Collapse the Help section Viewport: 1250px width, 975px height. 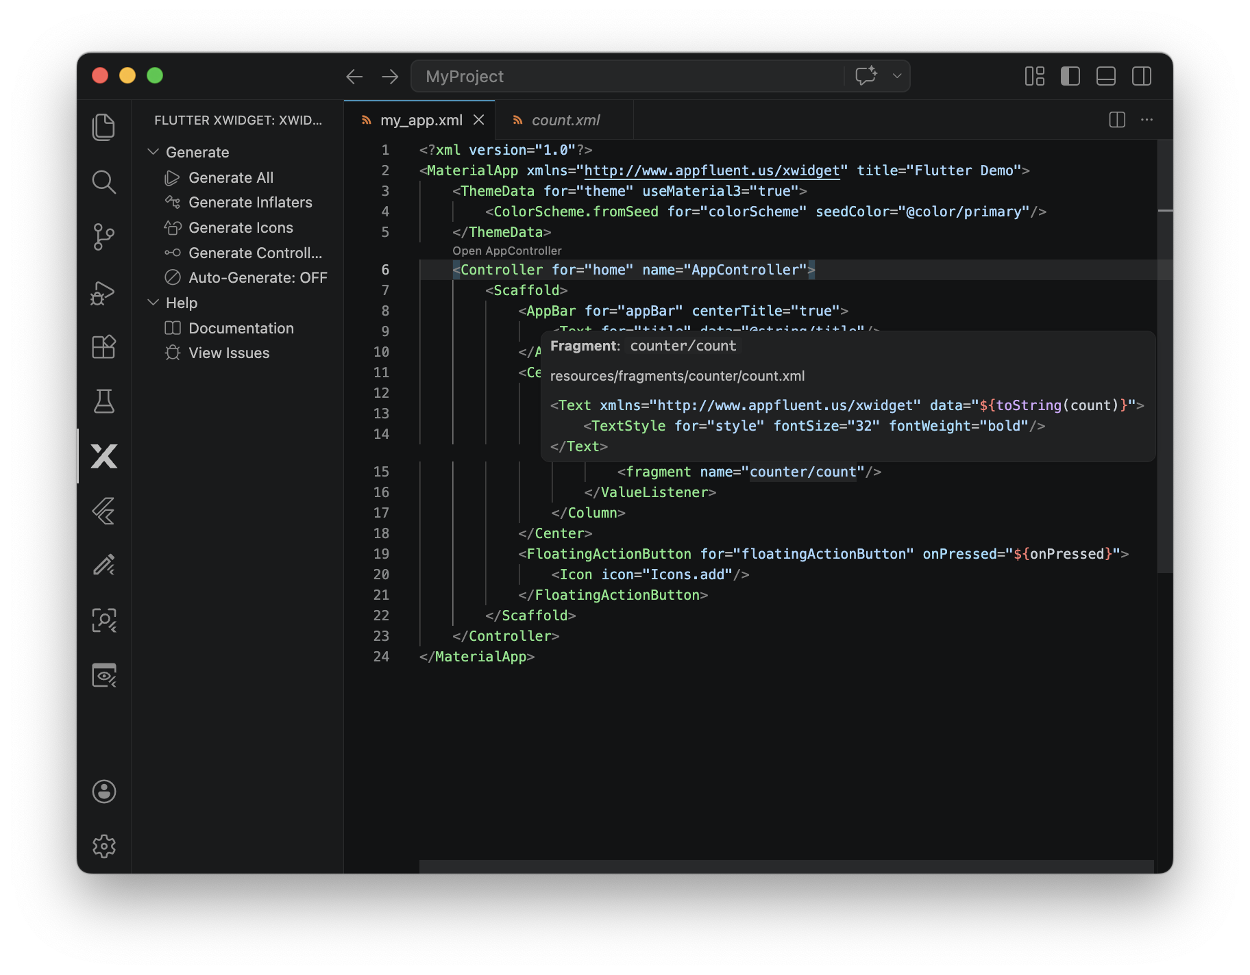point(154,302)
